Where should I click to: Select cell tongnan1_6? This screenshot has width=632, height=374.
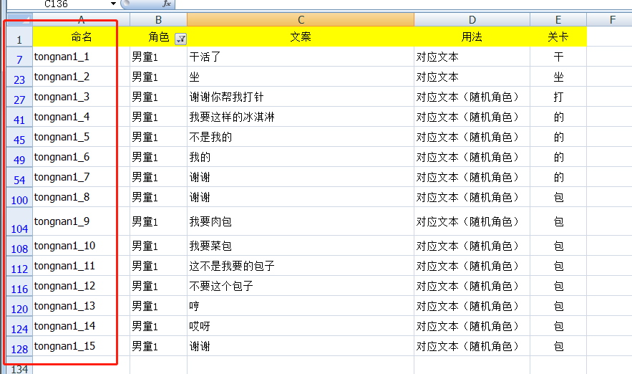coord(81,157)
